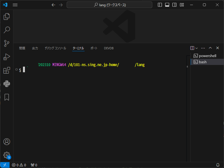Select the ターミナル tab

pos(78,48)
